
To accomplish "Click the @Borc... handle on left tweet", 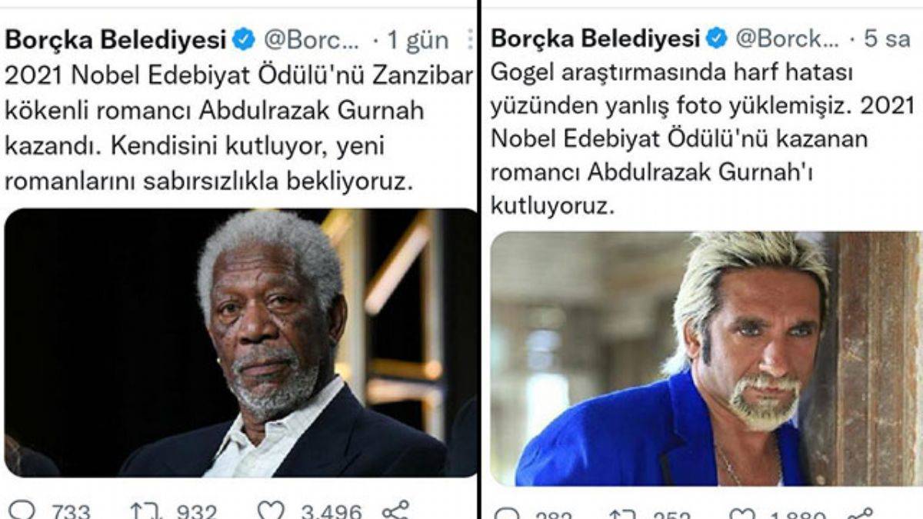I will [312, 40].
